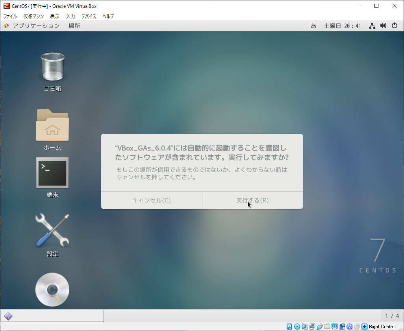
Task: Click the hard disk activity icon in VirtualBox status bar
Action: pyautogui.click(x=289, y=326)
